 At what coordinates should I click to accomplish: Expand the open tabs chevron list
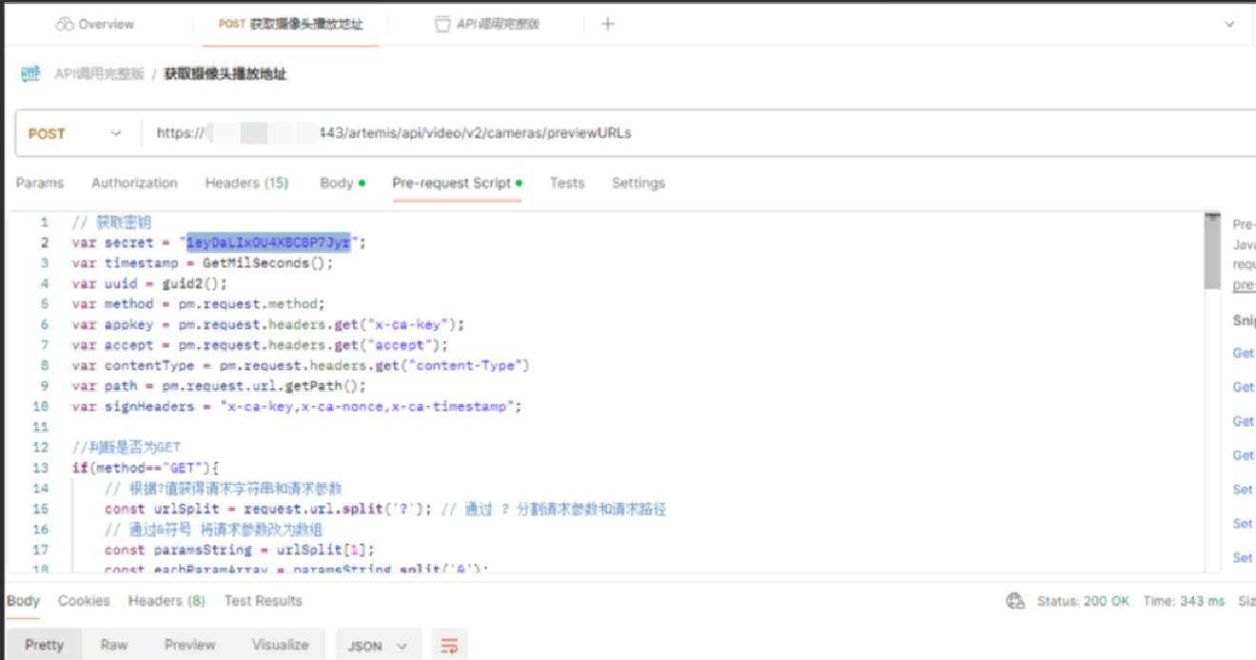coord(1228,25)
